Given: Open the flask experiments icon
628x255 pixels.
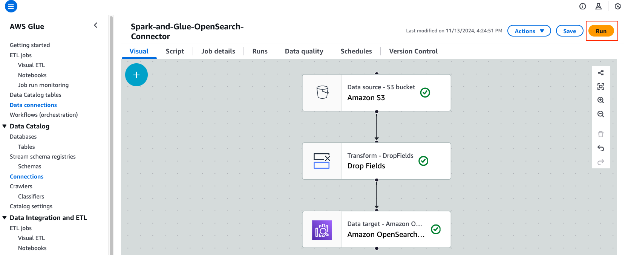Looking at the screenshot, I should pyautogui.click(x=598, y=6).
